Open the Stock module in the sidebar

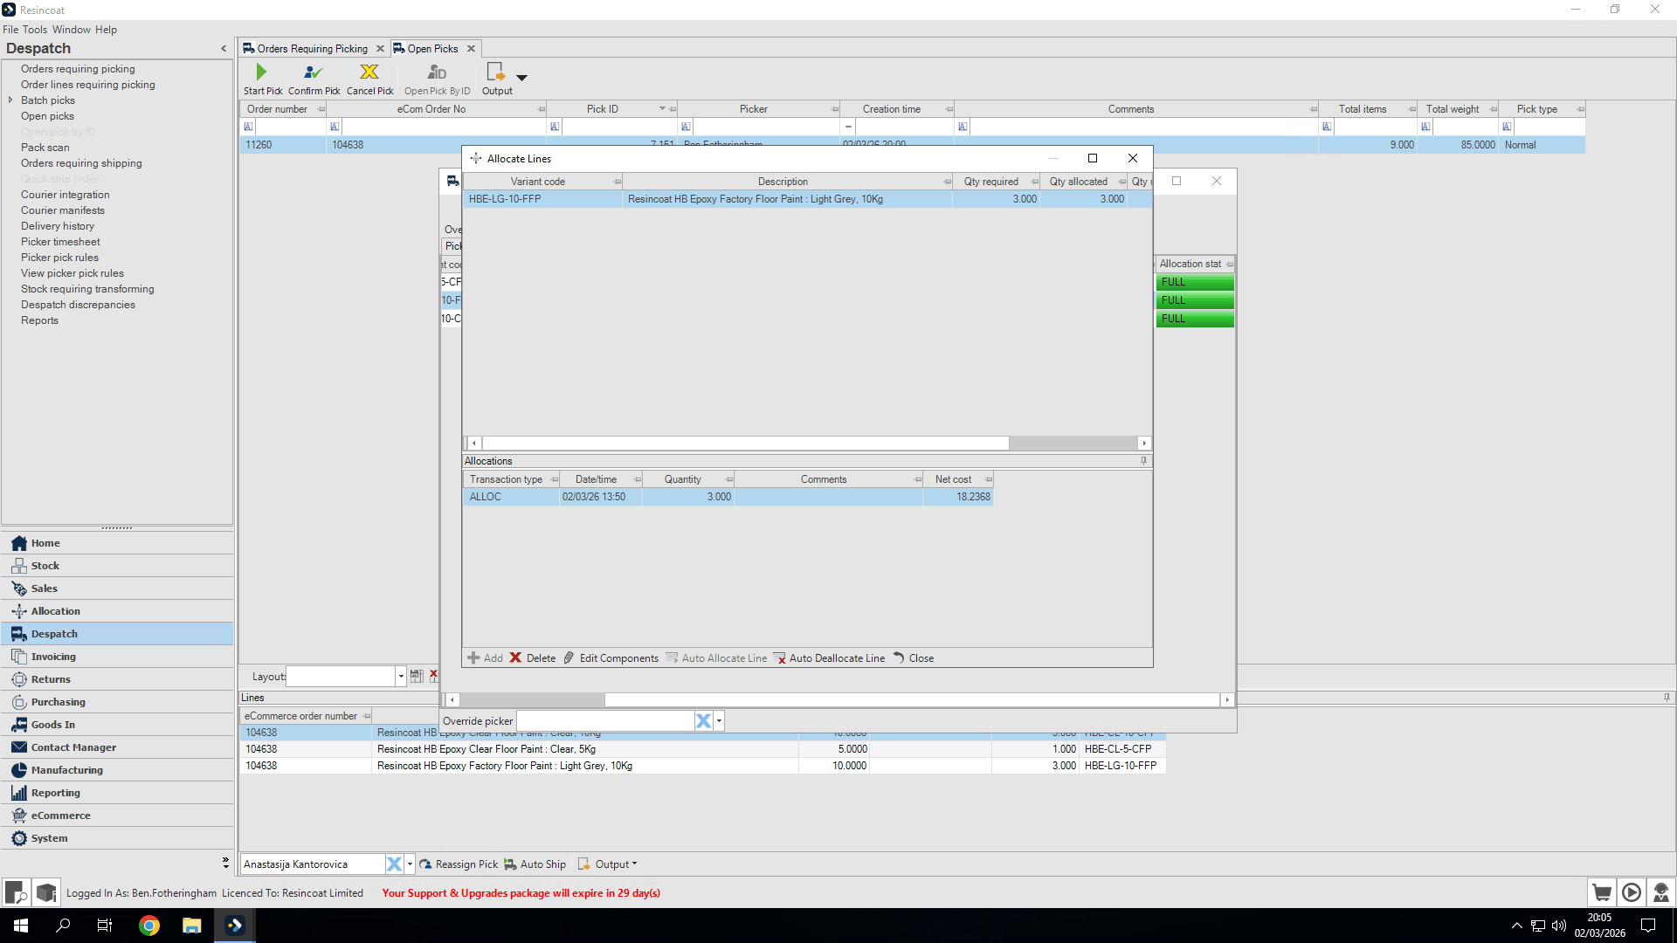pos(117,566)
